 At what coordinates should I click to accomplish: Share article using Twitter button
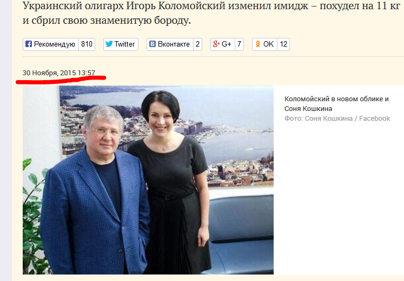[121, 44]
